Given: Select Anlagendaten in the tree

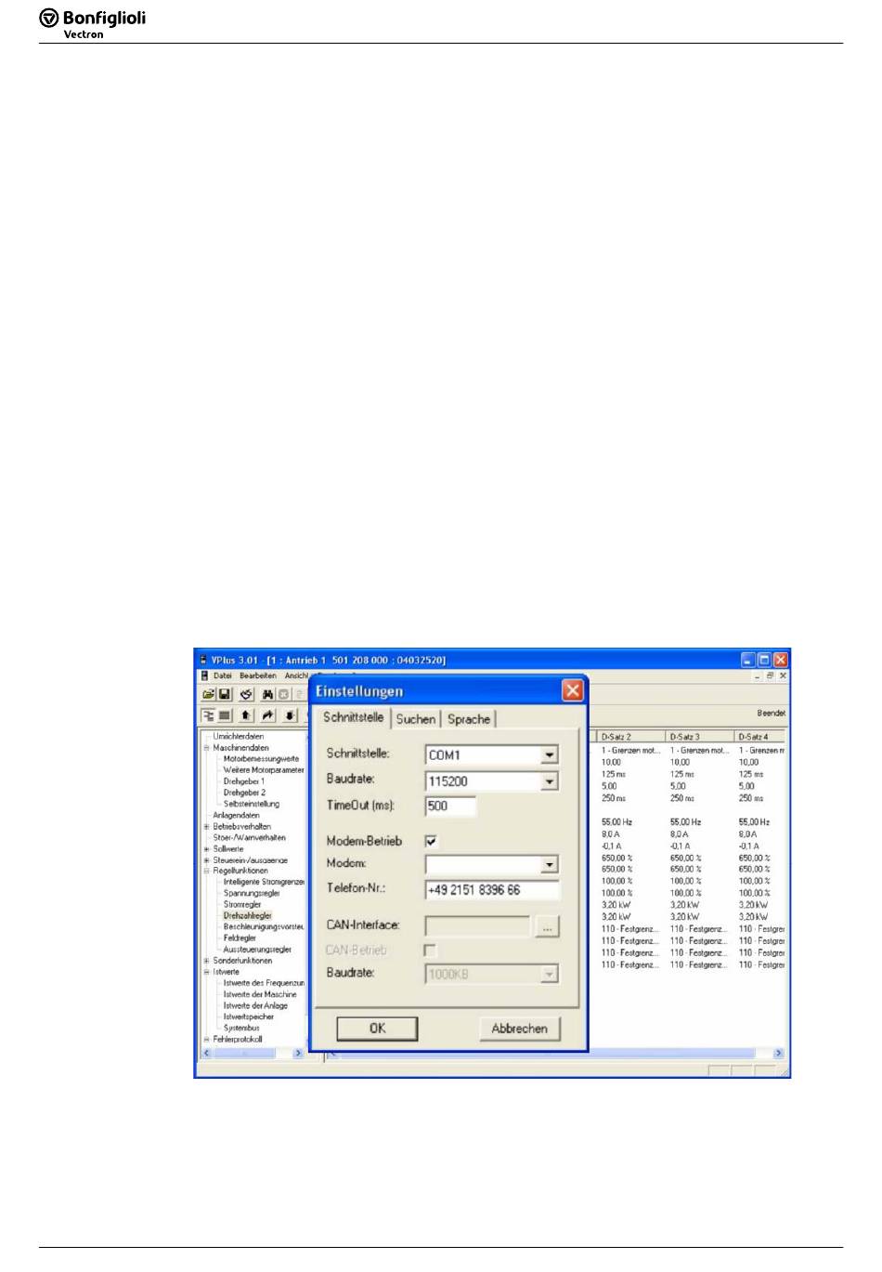Looking at the screenshot, I should tap(237, 815).
